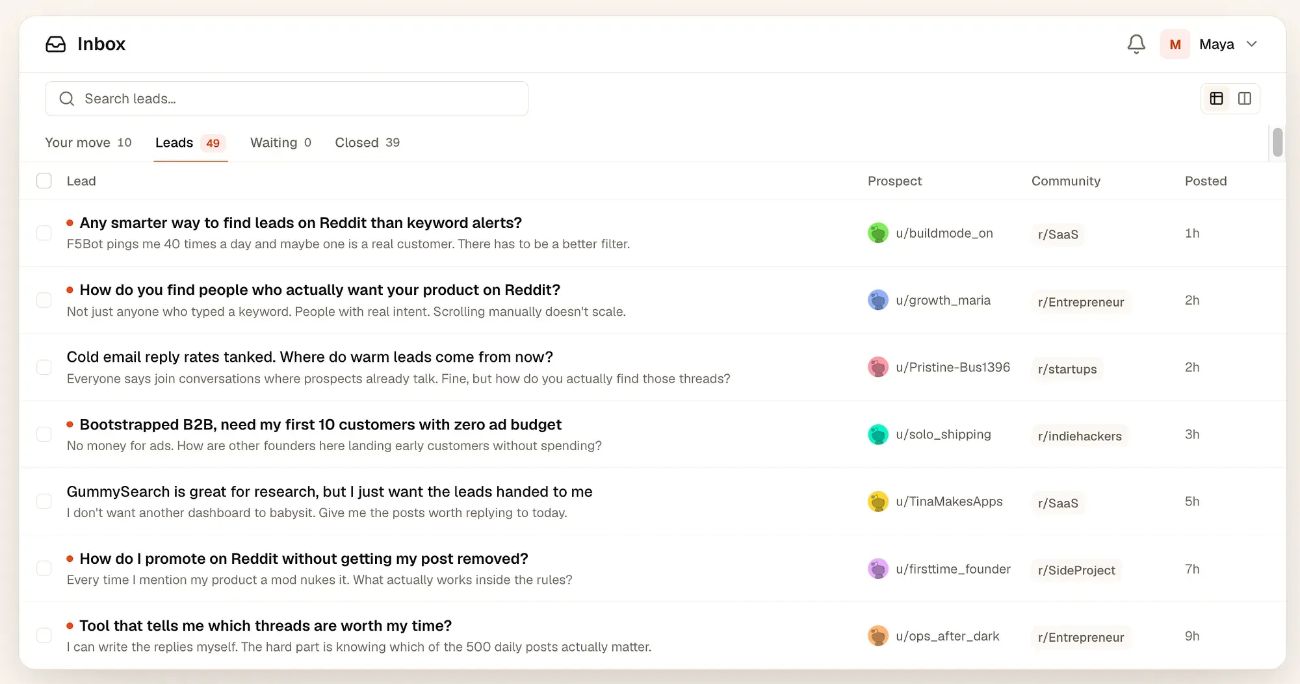Viewport: 1300px width, 684px height.
Task: Open the Your move tab
Action: (x=88, y=142)
